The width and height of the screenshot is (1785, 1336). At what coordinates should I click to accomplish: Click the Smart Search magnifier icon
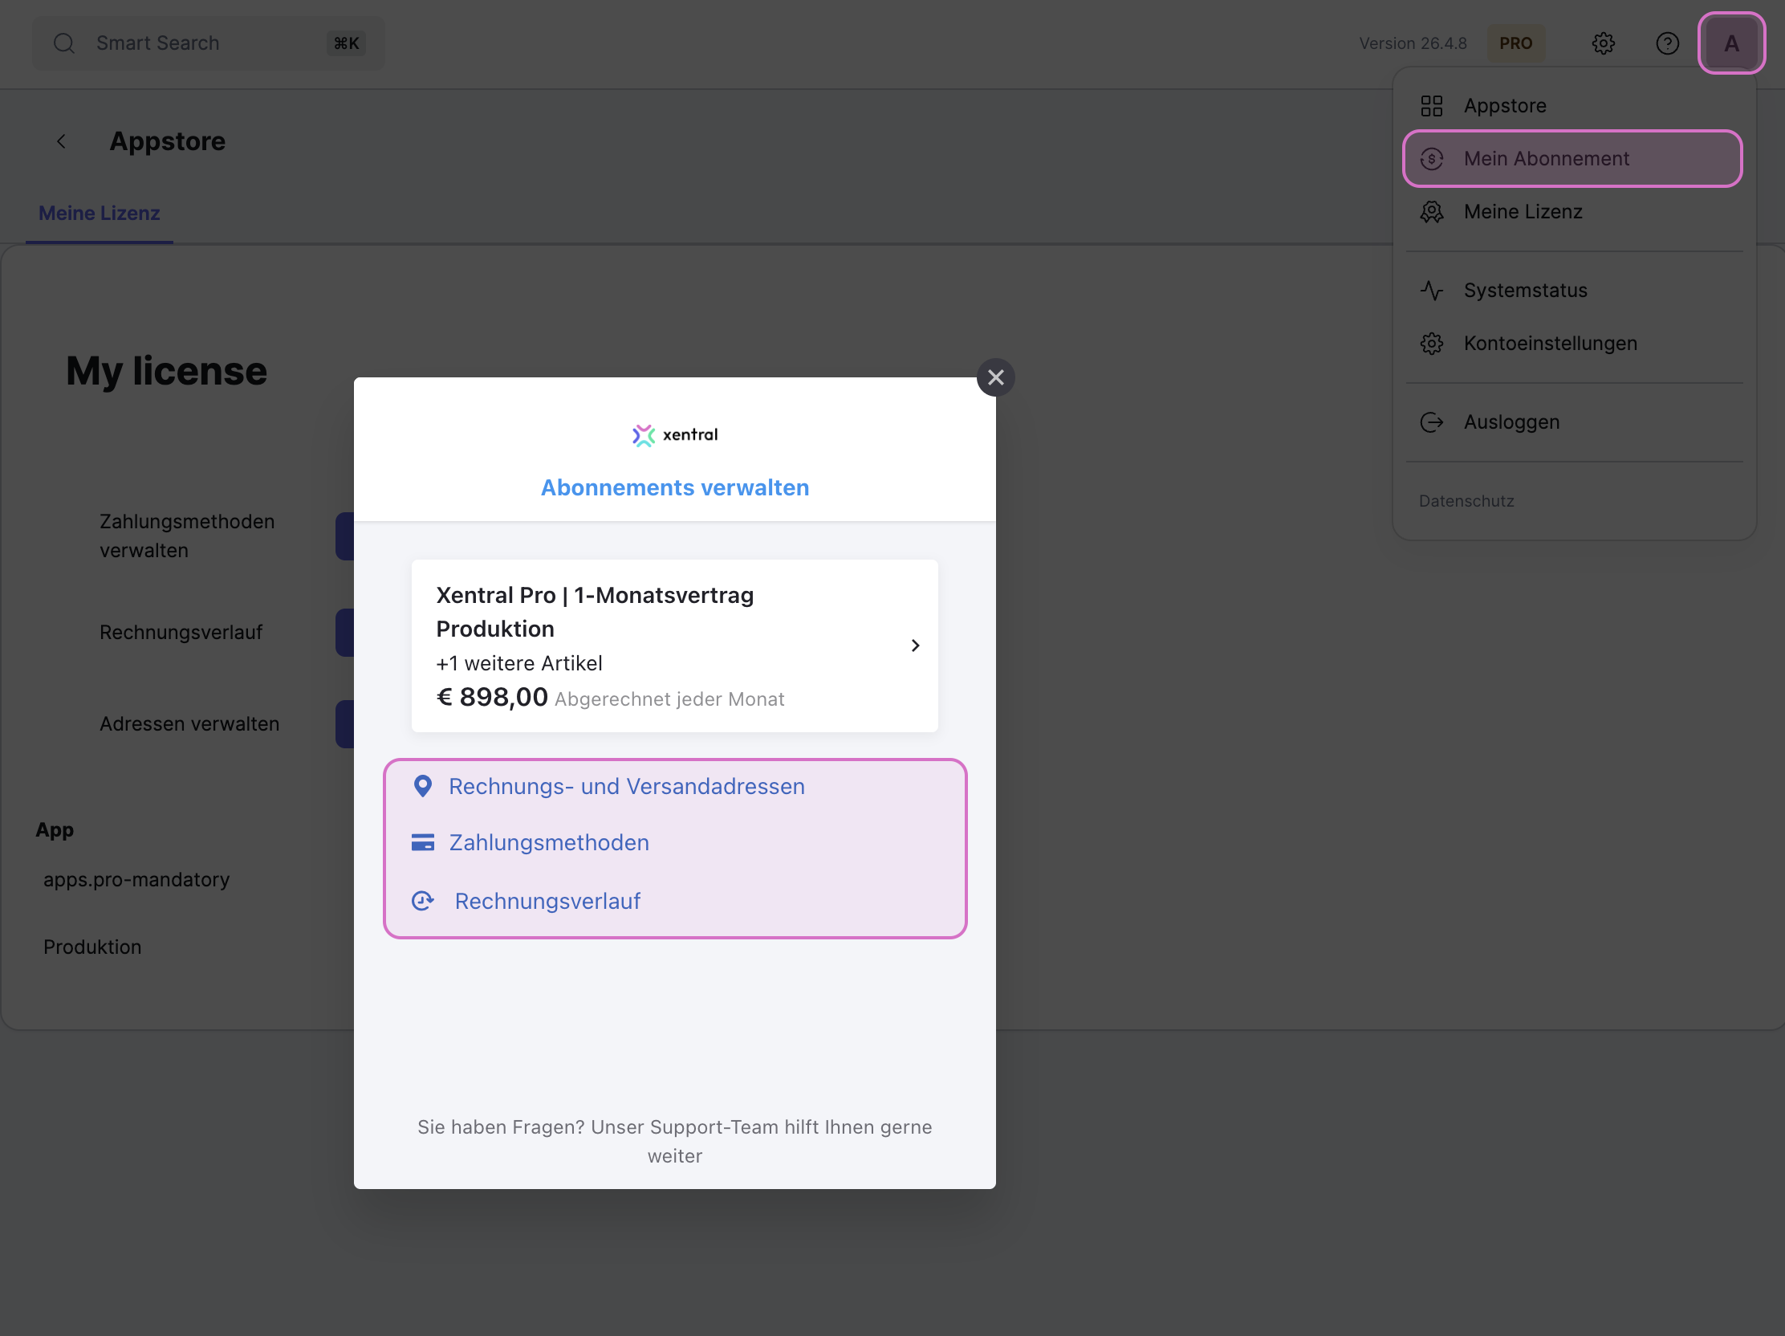64,43
